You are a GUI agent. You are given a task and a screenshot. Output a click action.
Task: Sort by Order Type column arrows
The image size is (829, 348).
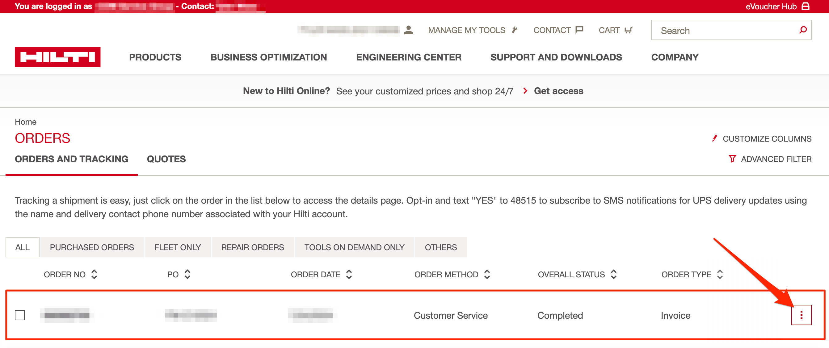tap(720, 274)
